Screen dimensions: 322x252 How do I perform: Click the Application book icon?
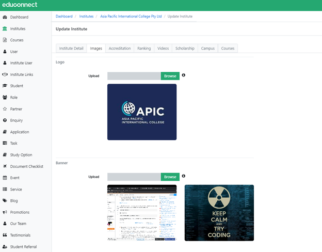click(5, 132)
